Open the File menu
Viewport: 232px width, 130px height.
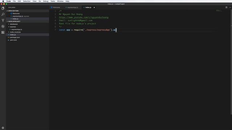click(14, 1)
